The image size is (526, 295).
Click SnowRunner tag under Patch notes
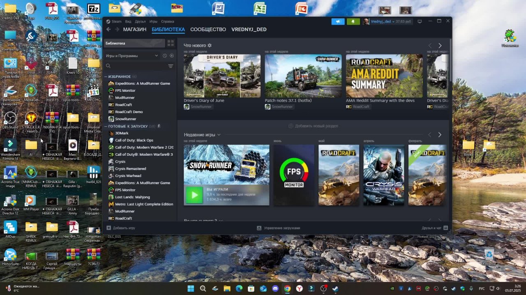tap(279, 107)
